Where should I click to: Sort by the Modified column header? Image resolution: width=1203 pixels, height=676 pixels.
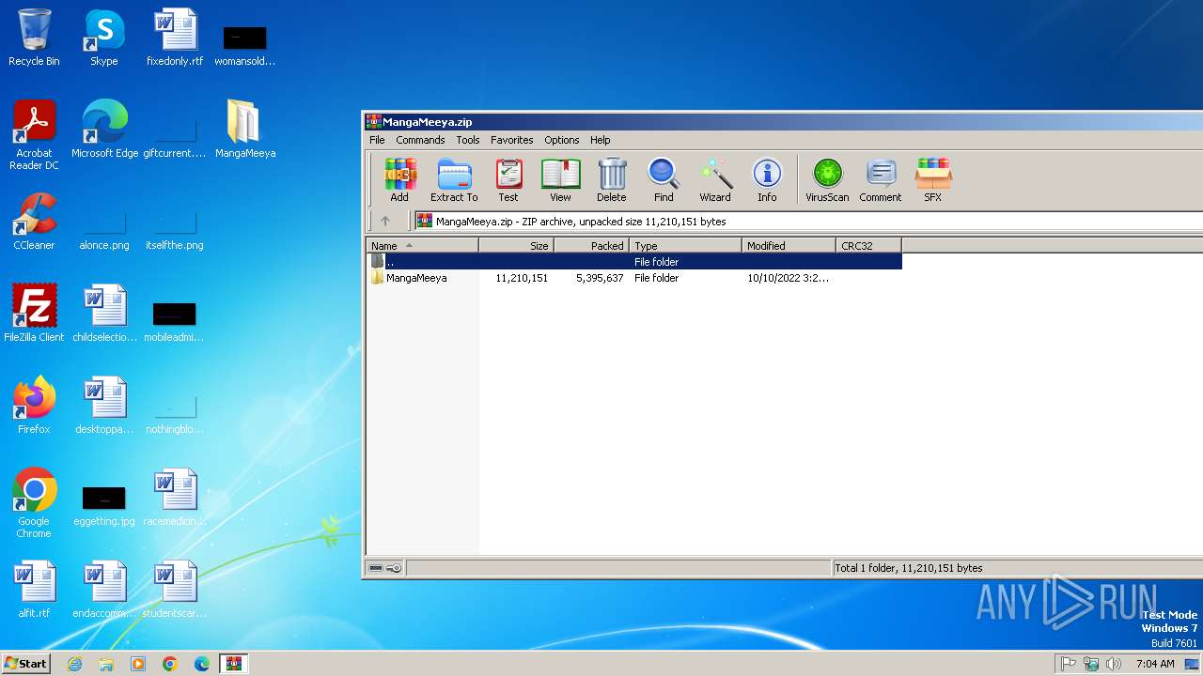[789, 246]
